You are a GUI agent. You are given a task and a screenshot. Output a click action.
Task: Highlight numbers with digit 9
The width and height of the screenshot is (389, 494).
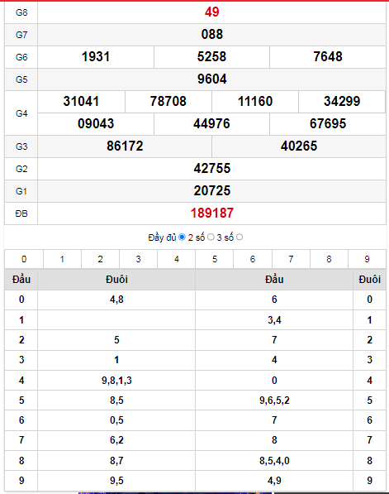pos(367,259)
